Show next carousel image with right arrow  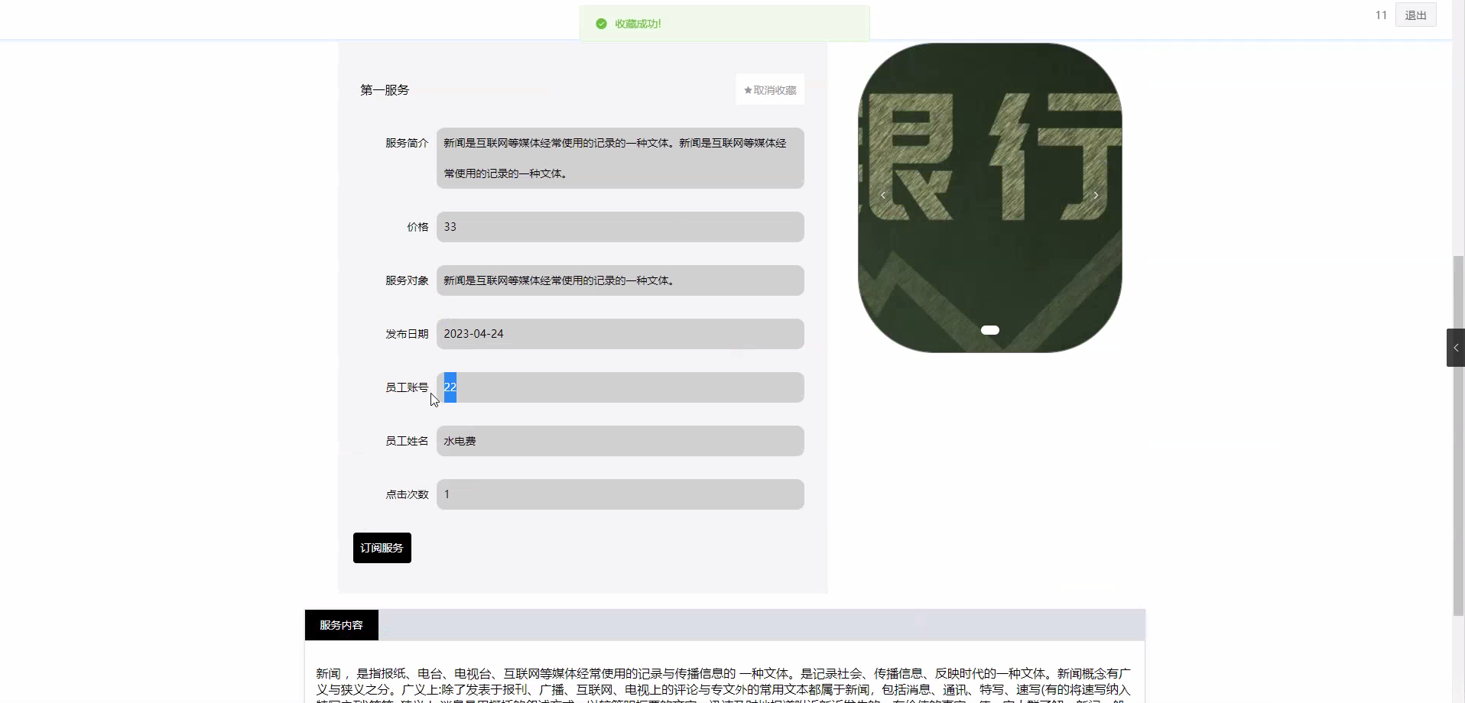click(1096, 196)
